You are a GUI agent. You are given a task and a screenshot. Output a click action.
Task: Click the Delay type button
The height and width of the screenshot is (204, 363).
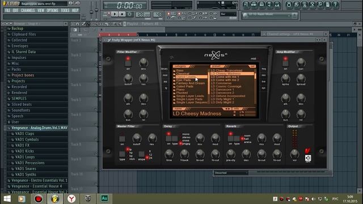click(x=175, y=139)
